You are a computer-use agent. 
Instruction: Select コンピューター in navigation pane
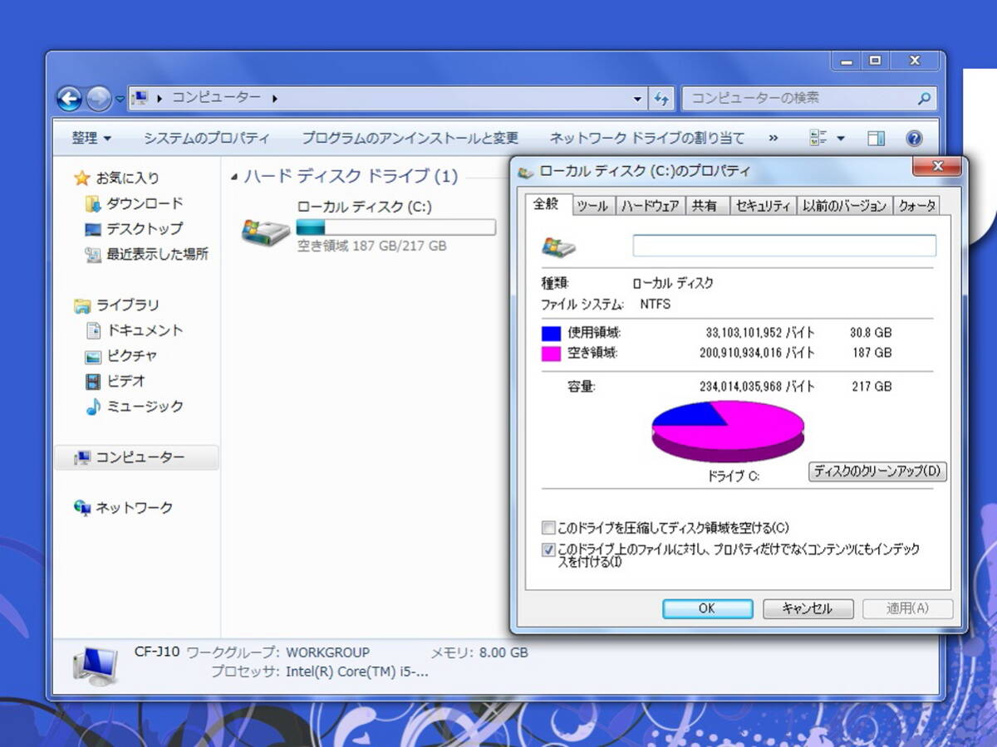137,457
